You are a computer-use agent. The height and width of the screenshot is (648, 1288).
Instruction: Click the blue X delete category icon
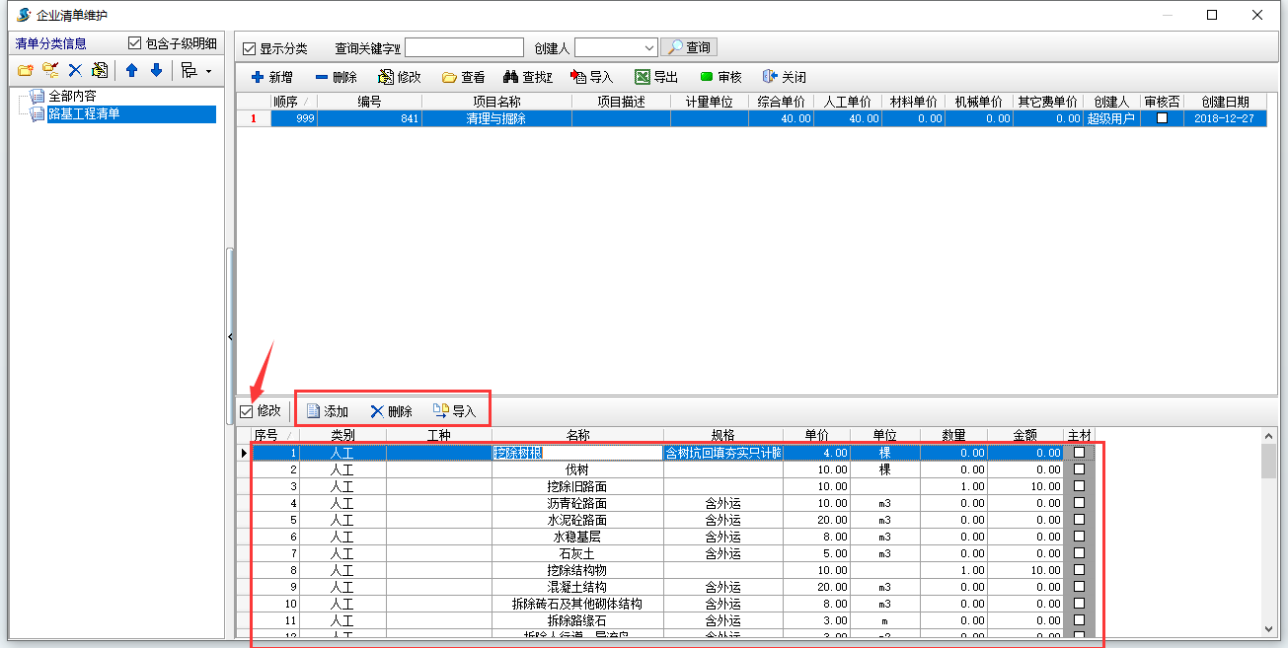pos(75,70)
